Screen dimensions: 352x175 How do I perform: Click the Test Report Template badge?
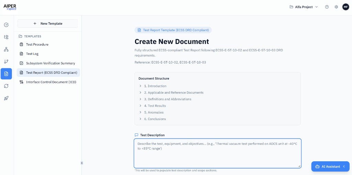point(173,30)
